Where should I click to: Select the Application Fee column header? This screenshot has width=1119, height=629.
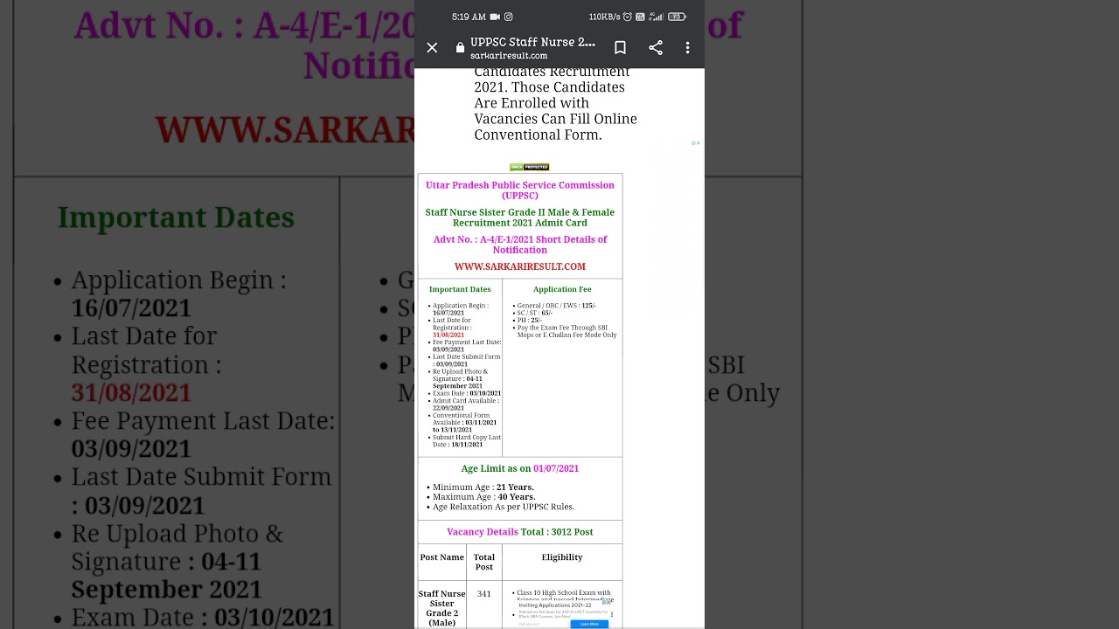point(562,289)
